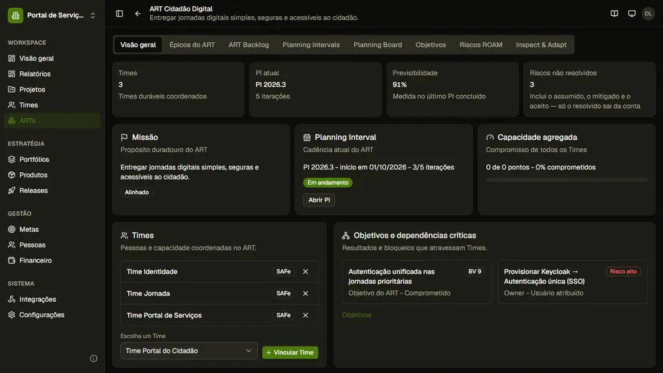663x373 pixels.
Task: Click the Risco alto badge
Action: tap(624, 271)
